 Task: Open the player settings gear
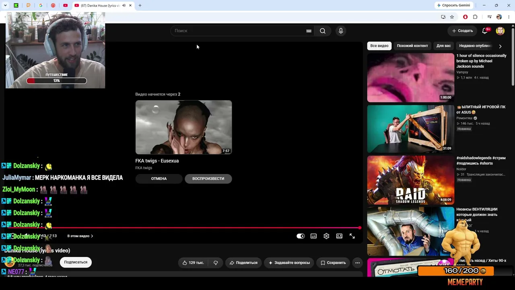326,236
